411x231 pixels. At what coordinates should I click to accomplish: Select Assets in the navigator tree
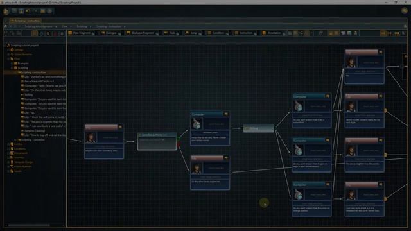point(18,171)
